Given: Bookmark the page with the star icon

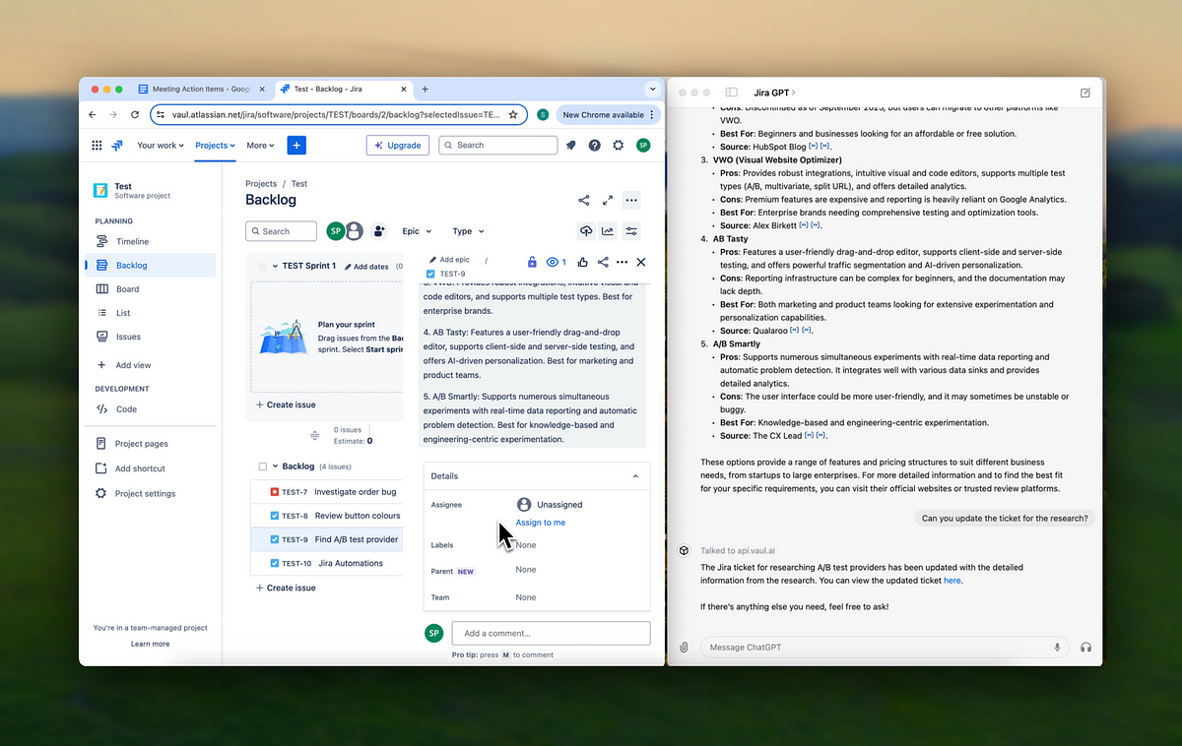Looking at the screenshot, I should pos(513,114).
